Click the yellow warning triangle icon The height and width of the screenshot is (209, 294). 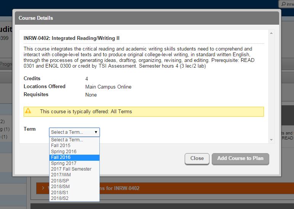click(x=28, y=111)
